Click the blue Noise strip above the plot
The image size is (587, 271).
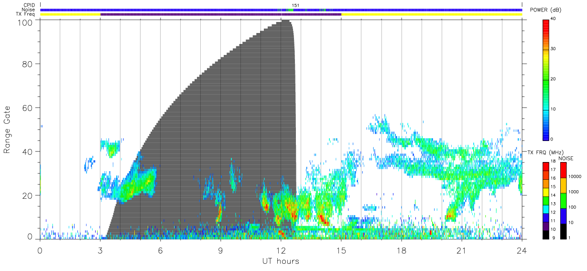point(281,10)
